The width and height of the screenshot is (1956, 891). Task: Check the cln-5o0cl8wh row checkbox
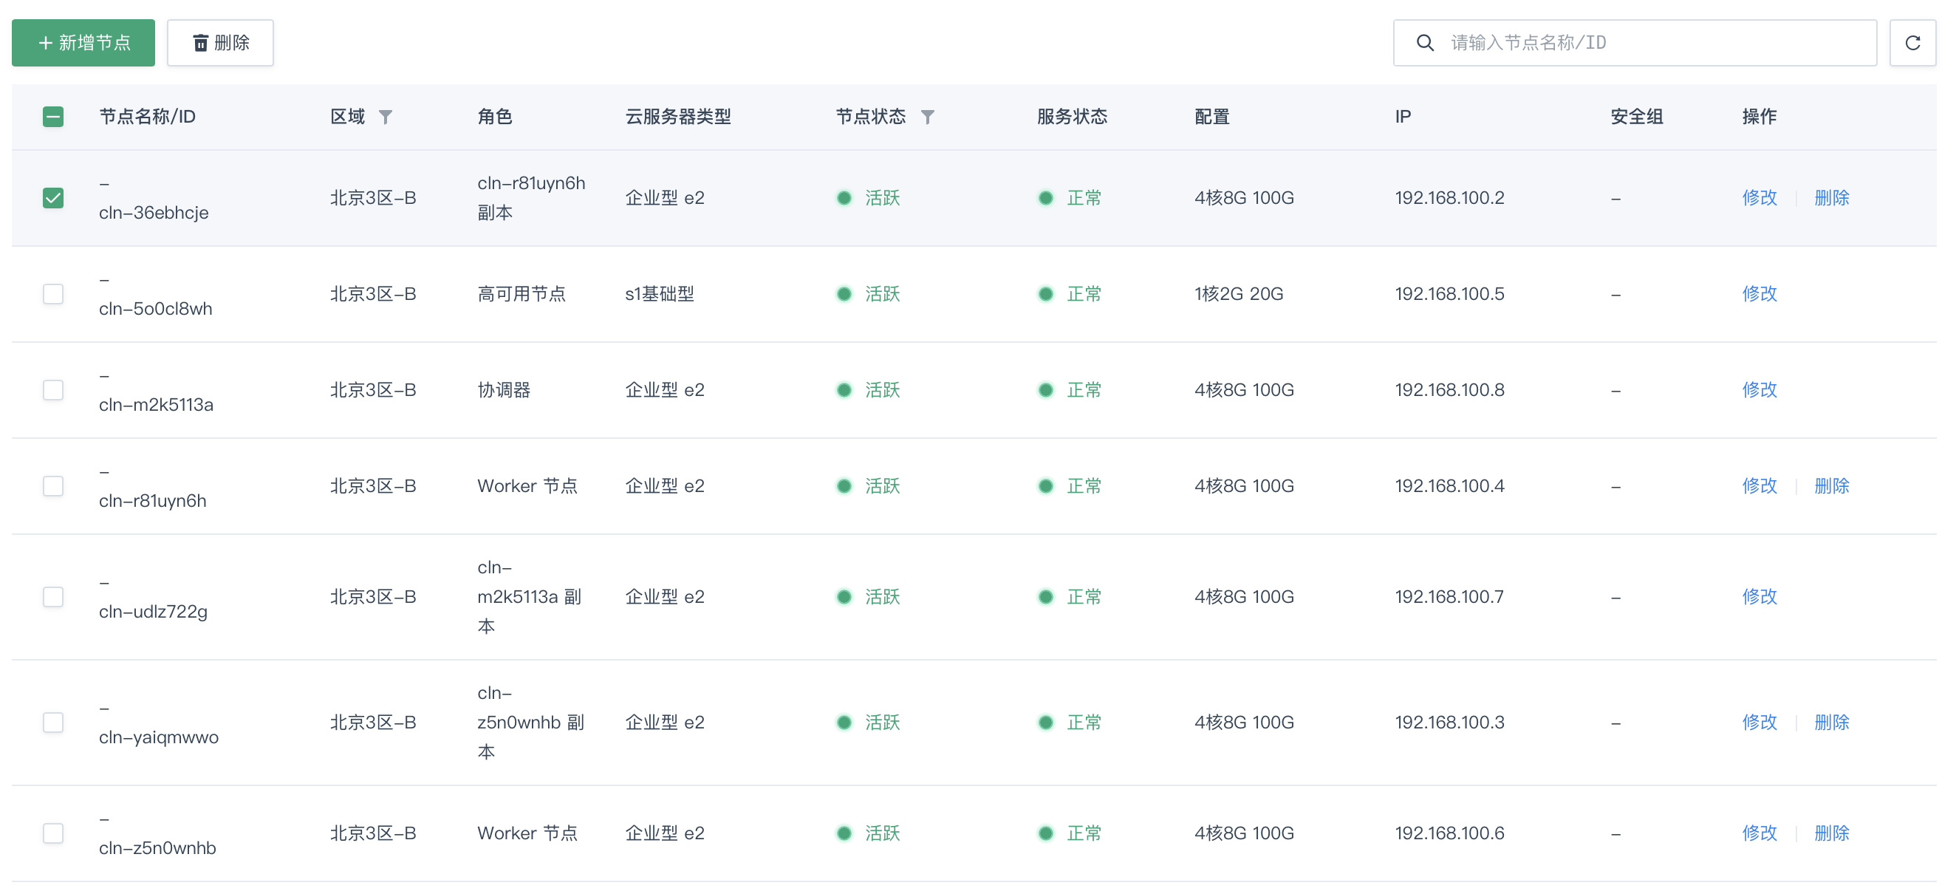[x=53, y=294]
